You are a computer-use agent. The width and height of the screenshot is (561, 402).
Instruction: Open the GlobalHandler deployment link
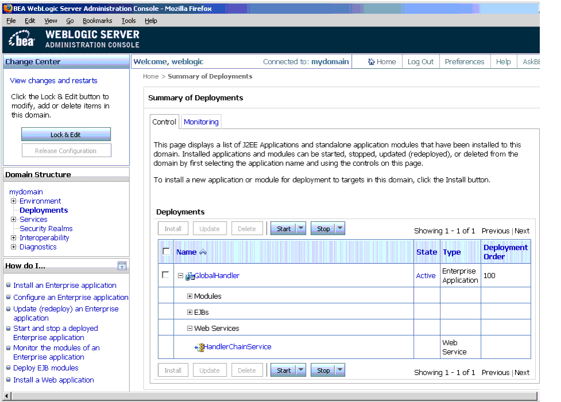pyautogui.click(x=217, y=275)
